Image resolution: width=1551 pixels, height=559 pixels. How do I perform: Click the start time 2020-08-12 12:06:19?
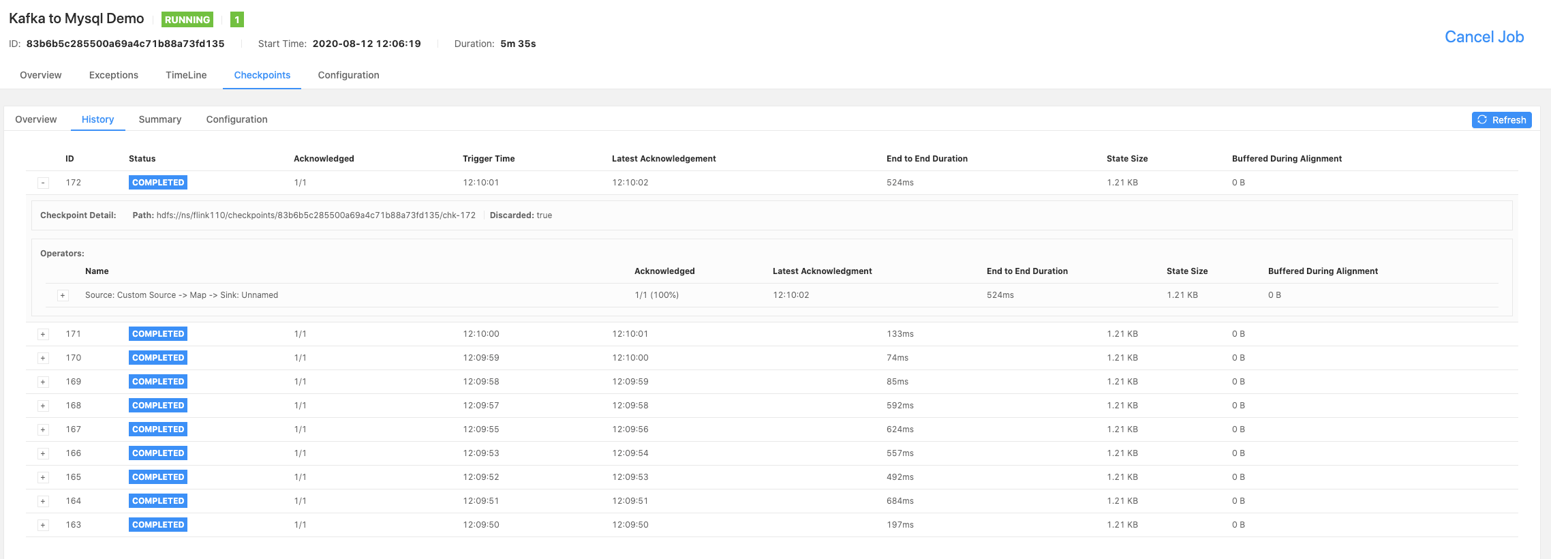tap(367, 44)
